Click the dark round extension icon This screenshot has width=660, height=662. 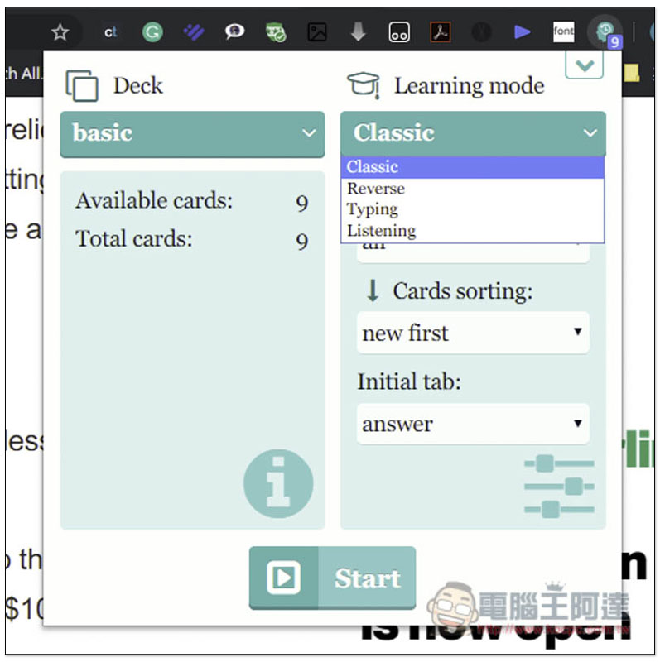coord(481,32)
